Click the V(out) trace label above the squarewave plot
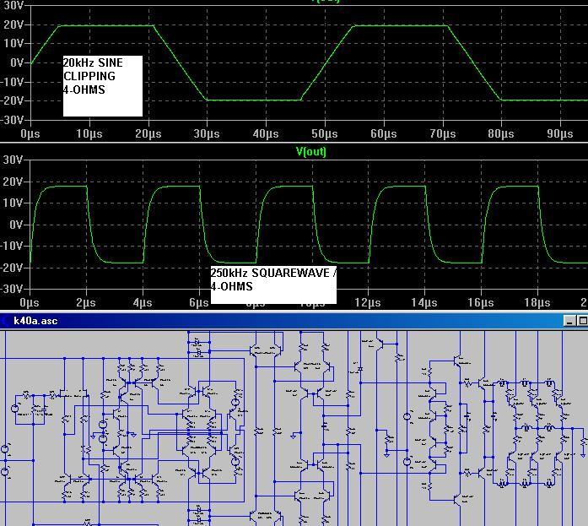This screenshot has height=526, width=588. click(x=311, y=152)
